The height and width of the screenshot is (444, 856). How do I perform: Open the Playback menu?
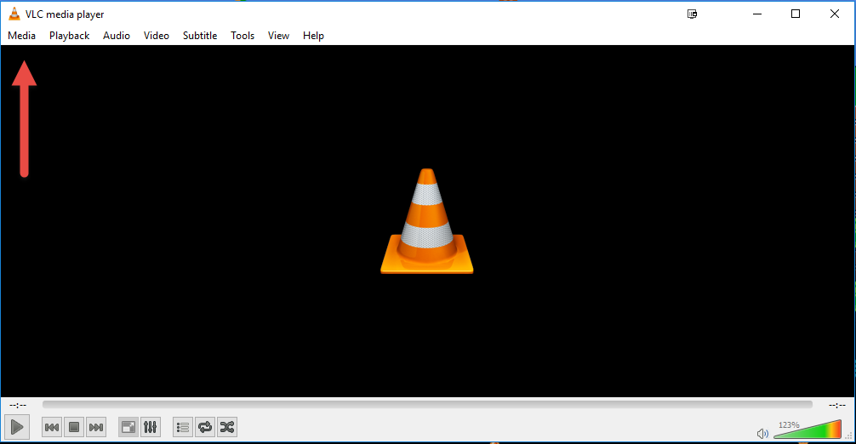point(69,36)
